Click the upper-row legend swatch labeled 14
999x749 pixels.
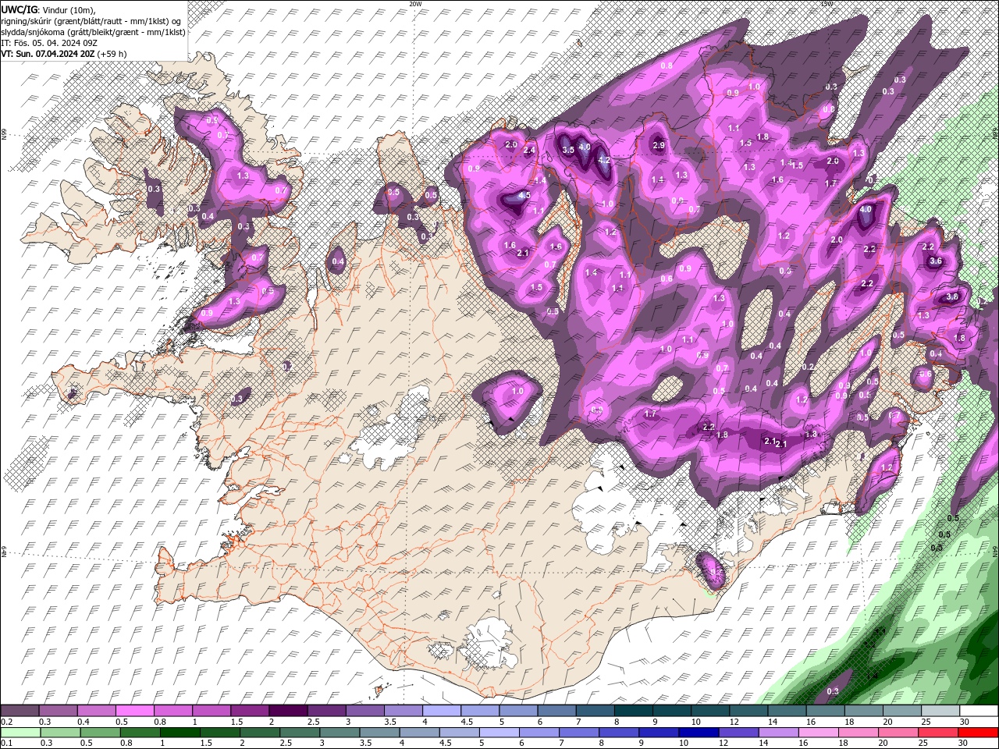pyautogui.click(x=787, y=711)
